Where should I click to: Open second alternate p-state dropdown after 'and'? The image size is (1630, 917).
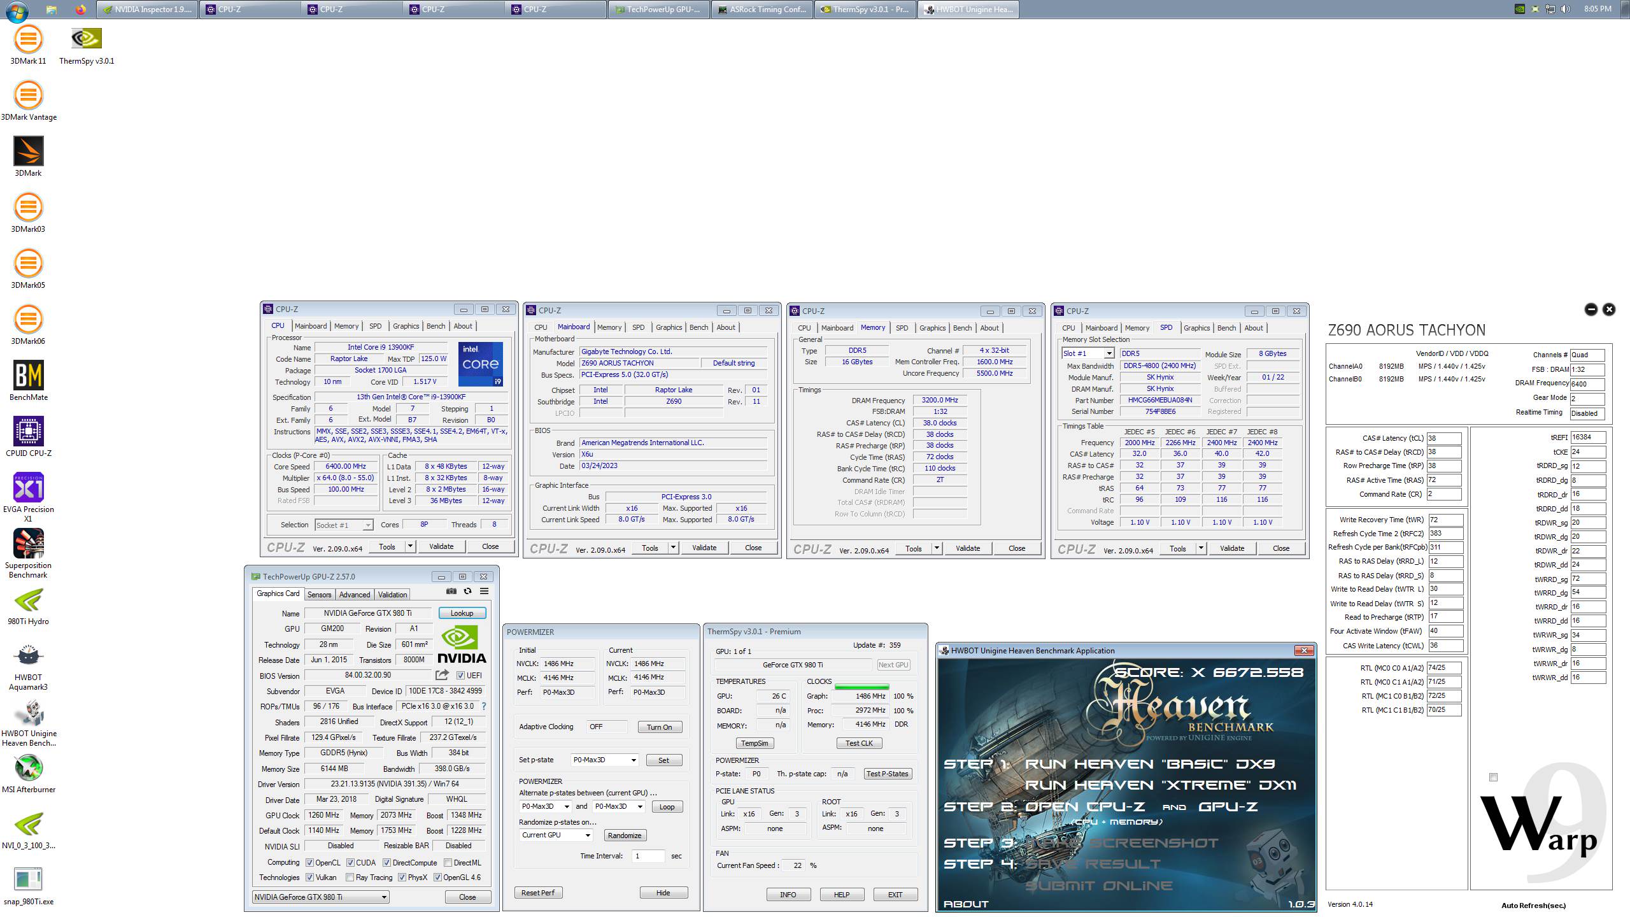pyautogui.click(x=619, y=807)
